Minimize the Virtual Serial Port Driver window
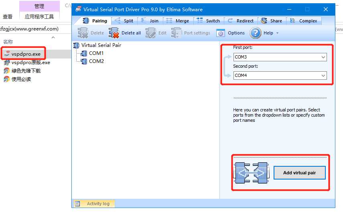This screenshot has width=343, height=218. click(289, 9)
